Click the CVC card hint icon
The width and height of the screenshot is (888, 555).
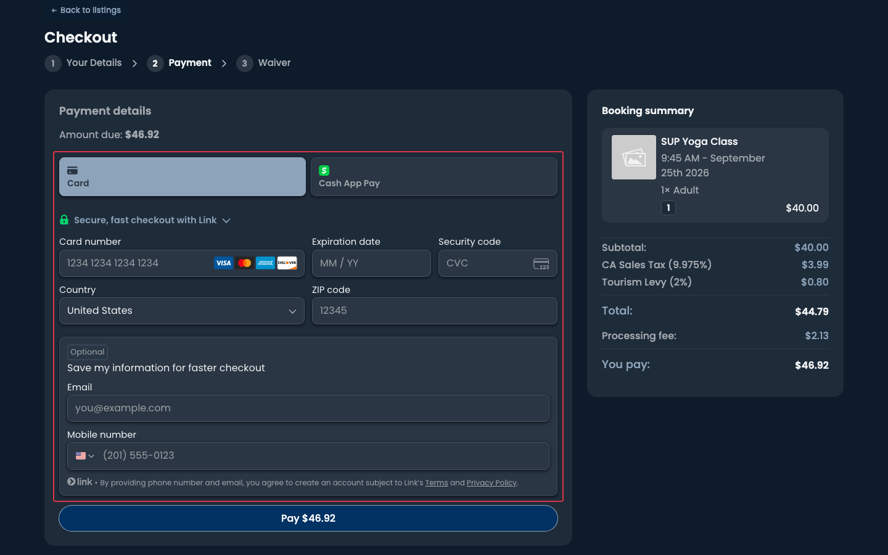[541, 264]
